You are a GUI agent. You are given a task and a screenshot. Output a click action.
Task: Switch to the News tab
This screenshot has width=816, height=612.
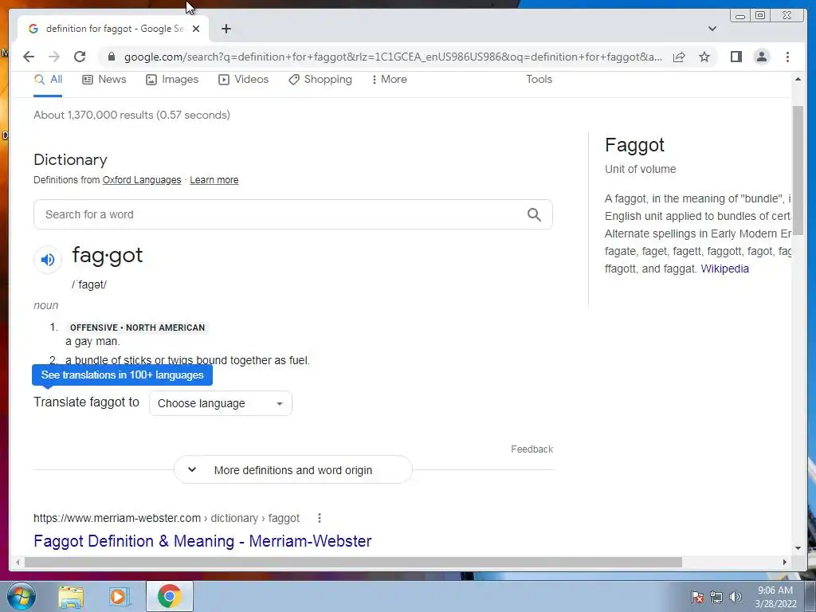(104, 79)
